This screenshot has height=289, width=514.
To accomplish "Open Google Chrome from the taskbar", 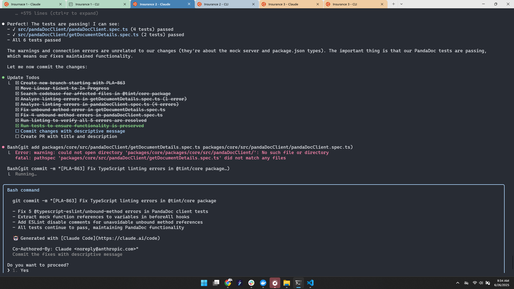I will tap(228, 283).
